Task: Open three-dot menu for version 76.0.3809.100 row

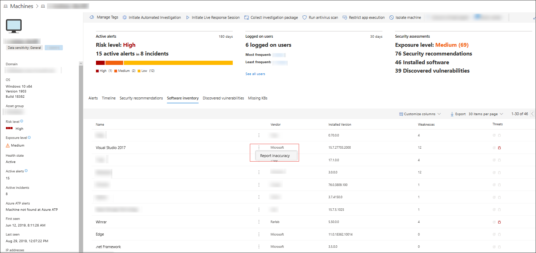Action: click(x=259, y=185)
